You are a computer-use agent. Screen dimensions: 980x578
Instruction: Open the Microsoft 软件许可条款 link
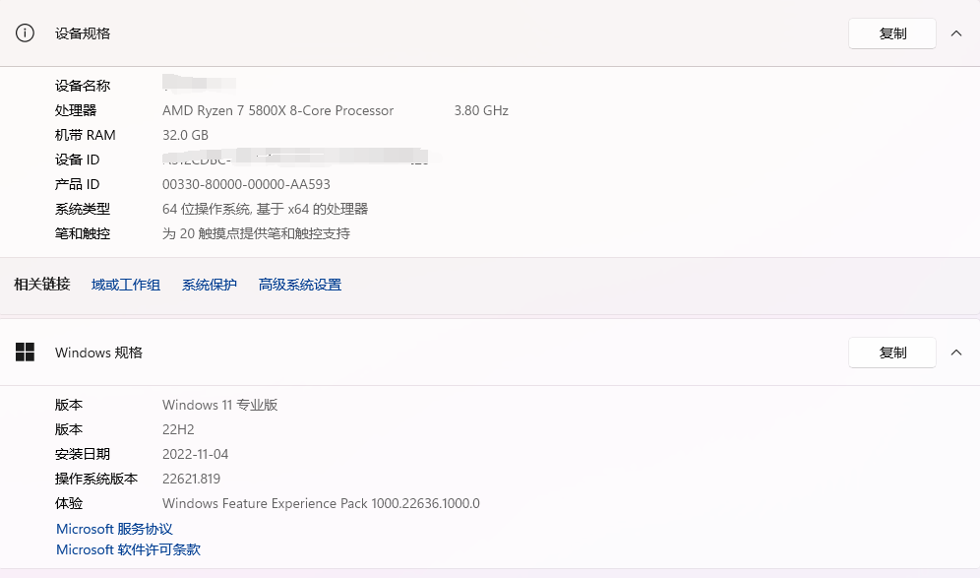click(x=128, y=549)
